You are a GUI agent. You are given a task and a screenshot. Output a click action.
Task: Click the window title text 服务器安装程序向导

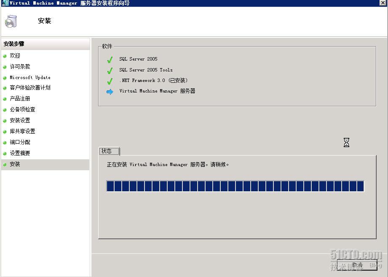point(105,3)
